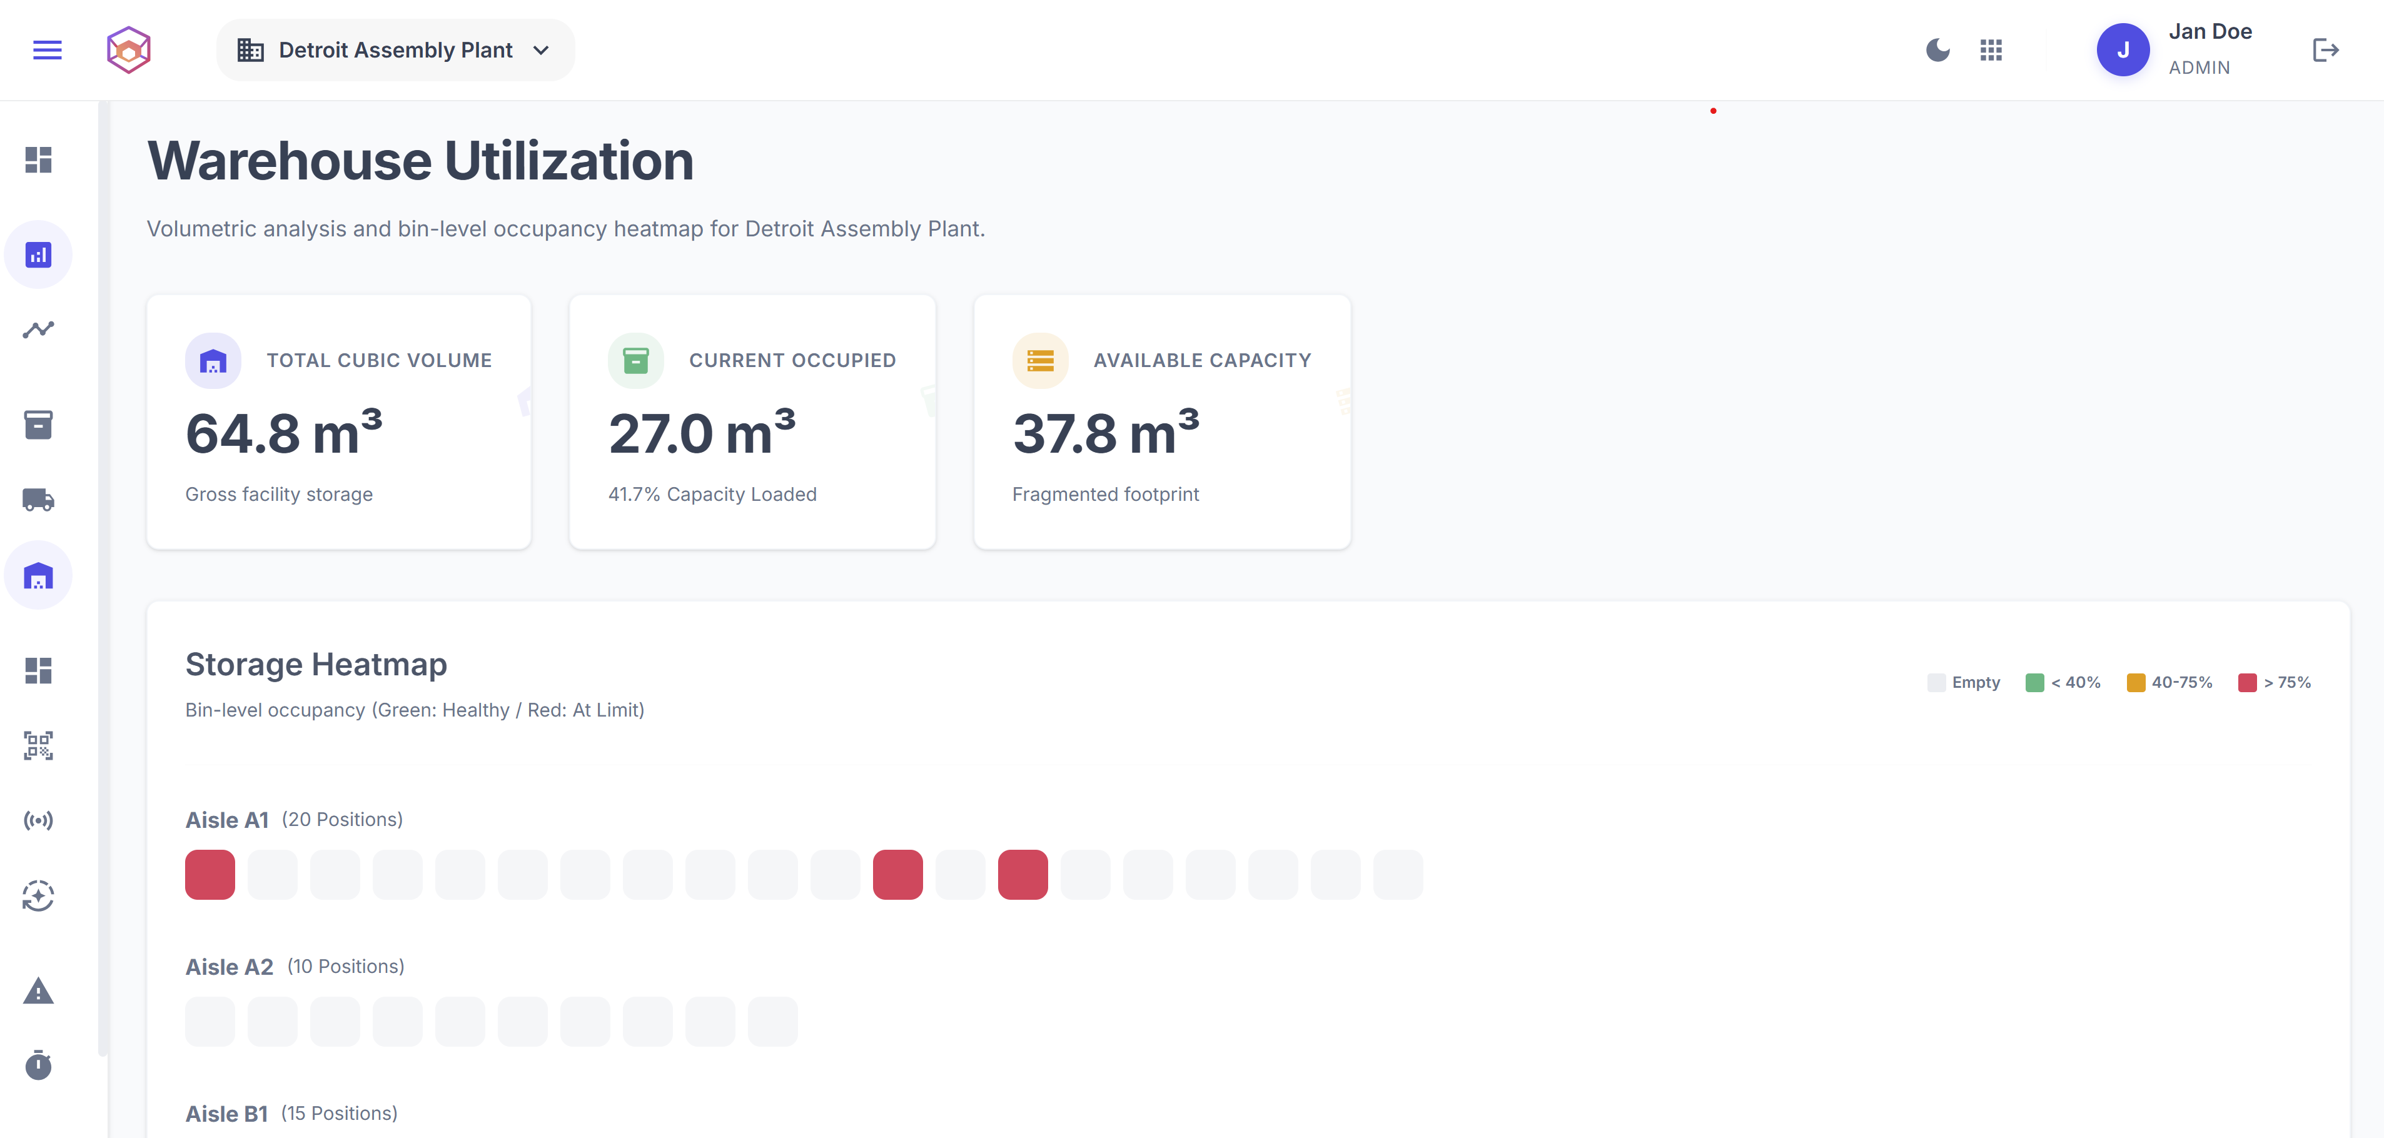Click the Aisle A2 label
This screenshot has height=1138, width=2384.
[x=230, y=967]
